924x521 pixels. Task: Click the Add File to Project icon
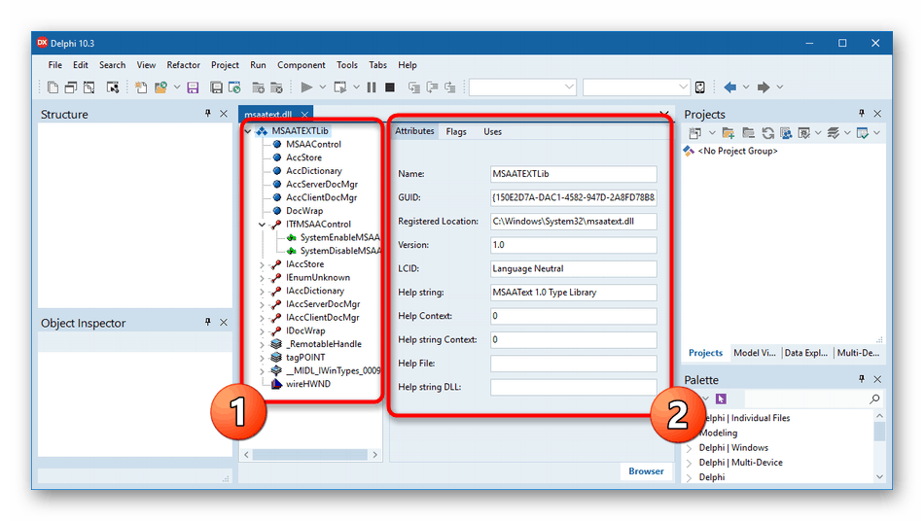click(x=258, y=87)
